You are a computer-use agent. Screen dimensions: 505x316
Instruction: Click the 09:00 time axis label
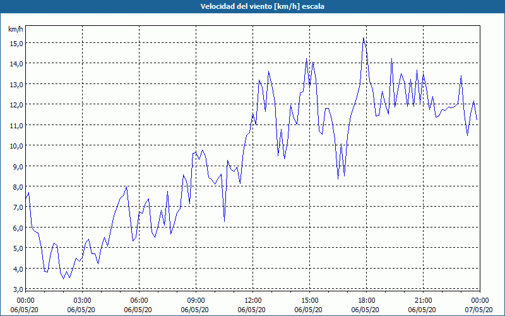click(x=196, y=300)
